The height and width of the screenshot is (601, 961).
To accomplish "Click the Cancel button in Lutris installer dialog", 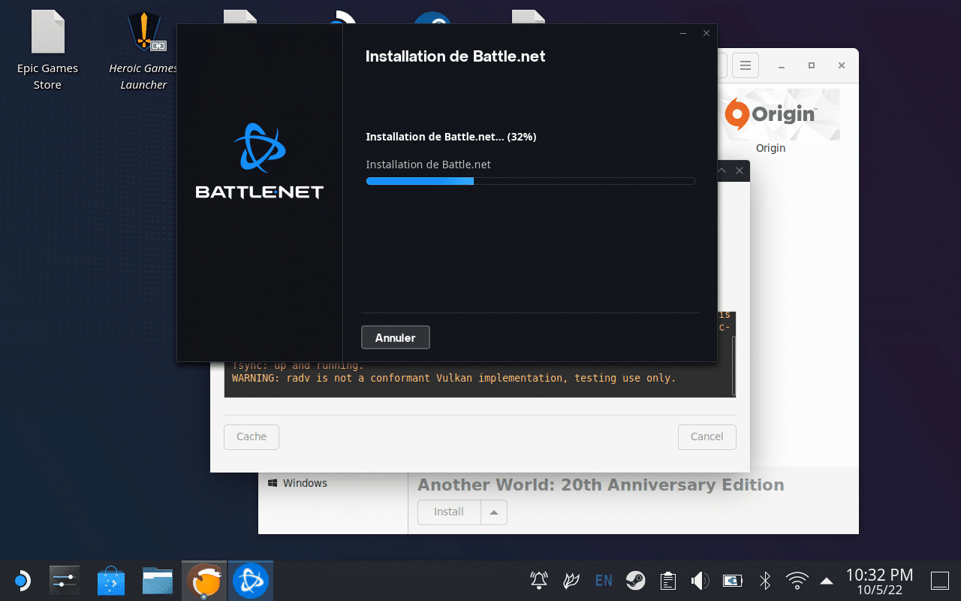I will [707, 436].
